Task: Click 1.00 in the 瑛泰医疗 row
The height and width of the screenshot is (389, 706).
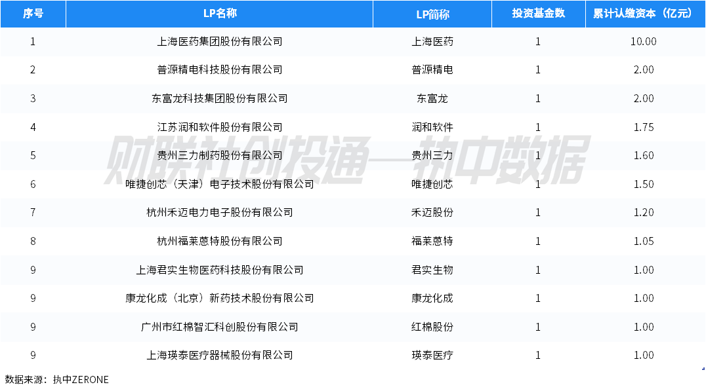Action: [644, 356]
